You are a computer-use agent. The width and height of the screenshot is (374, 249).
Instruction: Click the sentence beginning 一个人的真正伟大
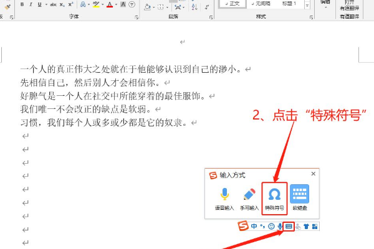(131, 69)
